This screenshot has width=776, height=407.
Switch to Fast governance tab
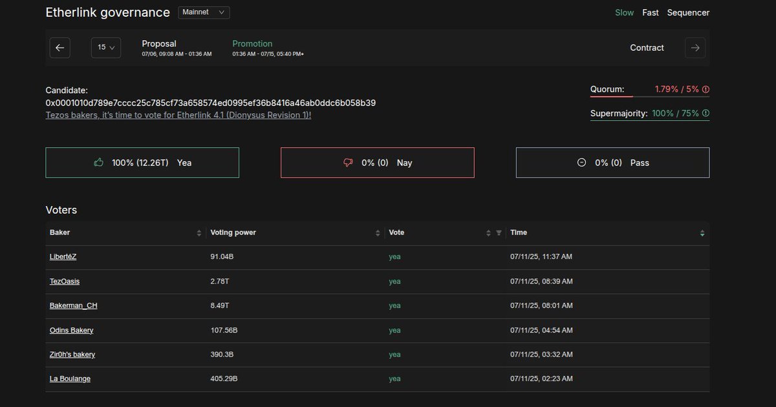651,12
